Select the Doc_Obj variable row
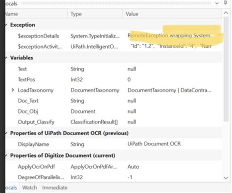Image resolution: width=232 pixels, height=193 pixels. click(x=114, y=111)
